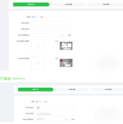Click the 身份证号码 input field in the top form

pyautogui.click(x=51, y=29)
